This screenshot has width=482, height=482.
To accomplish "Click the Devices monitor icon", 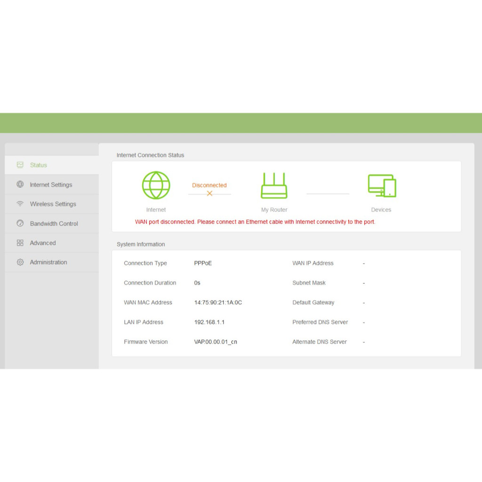I will (x=382, y=185).
